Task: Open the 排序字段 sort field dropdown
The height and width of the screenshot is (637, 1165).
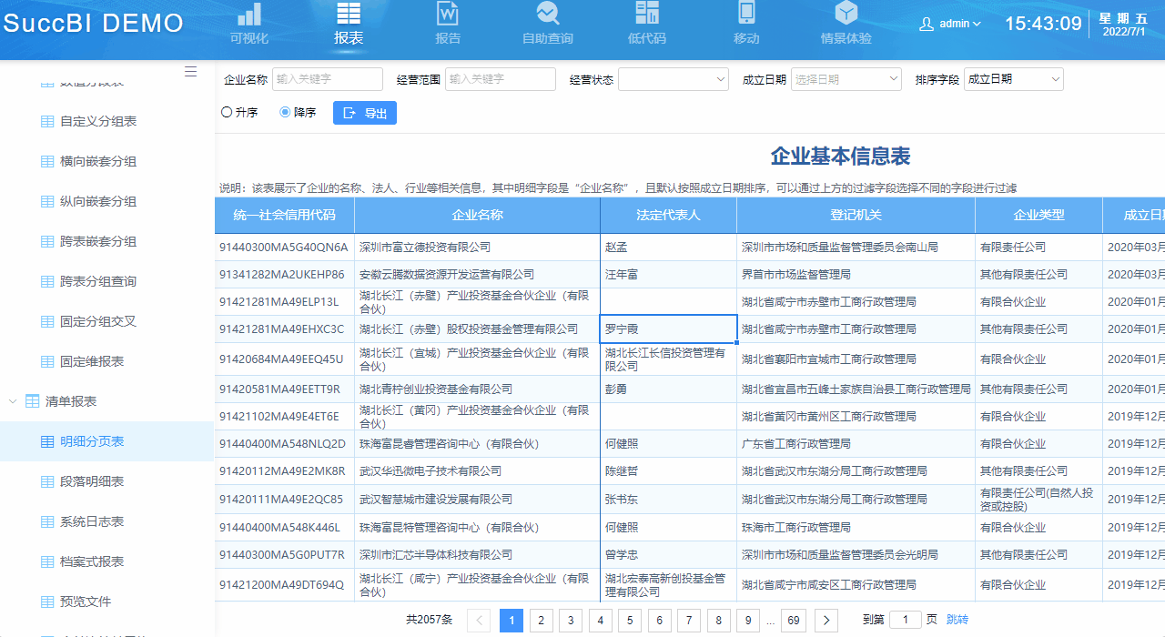Action: (x=1014, y=79)
